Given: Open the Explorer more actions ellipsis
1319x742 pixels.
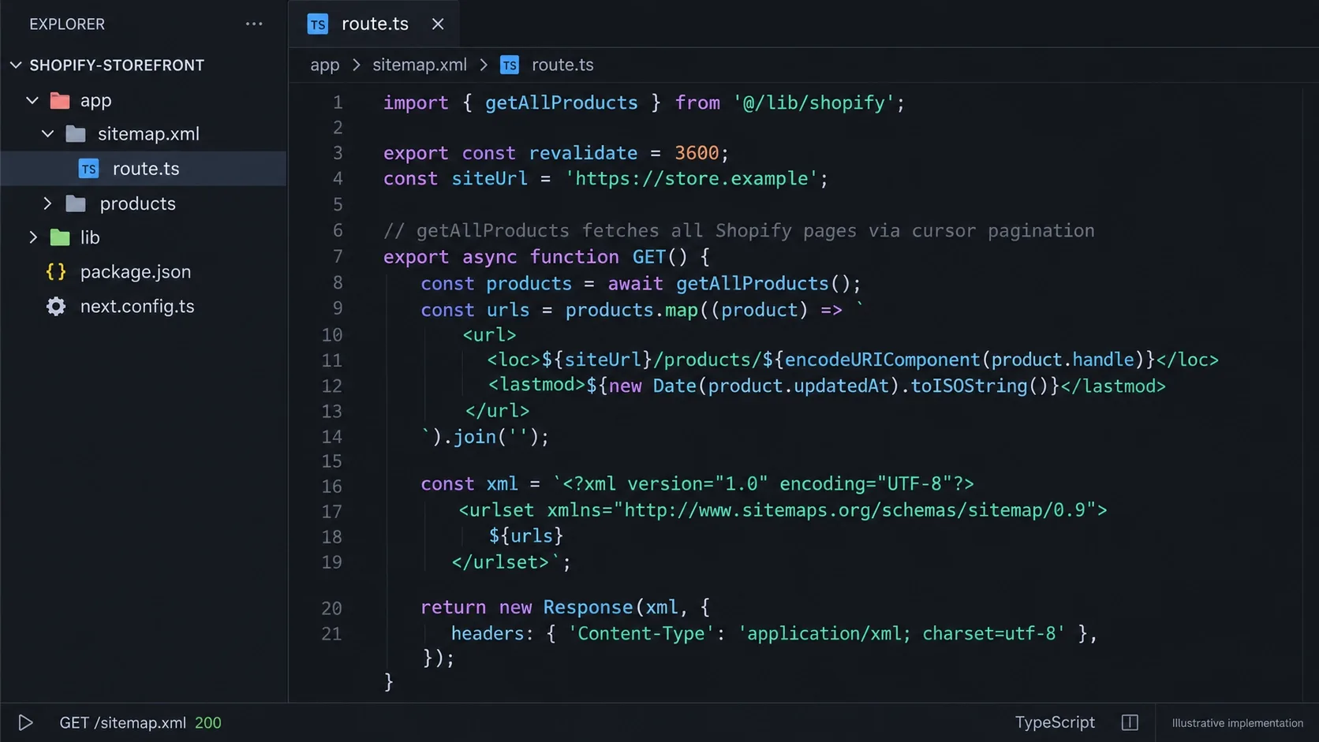Looking at the screenshot, I should (x=254, y=24).
